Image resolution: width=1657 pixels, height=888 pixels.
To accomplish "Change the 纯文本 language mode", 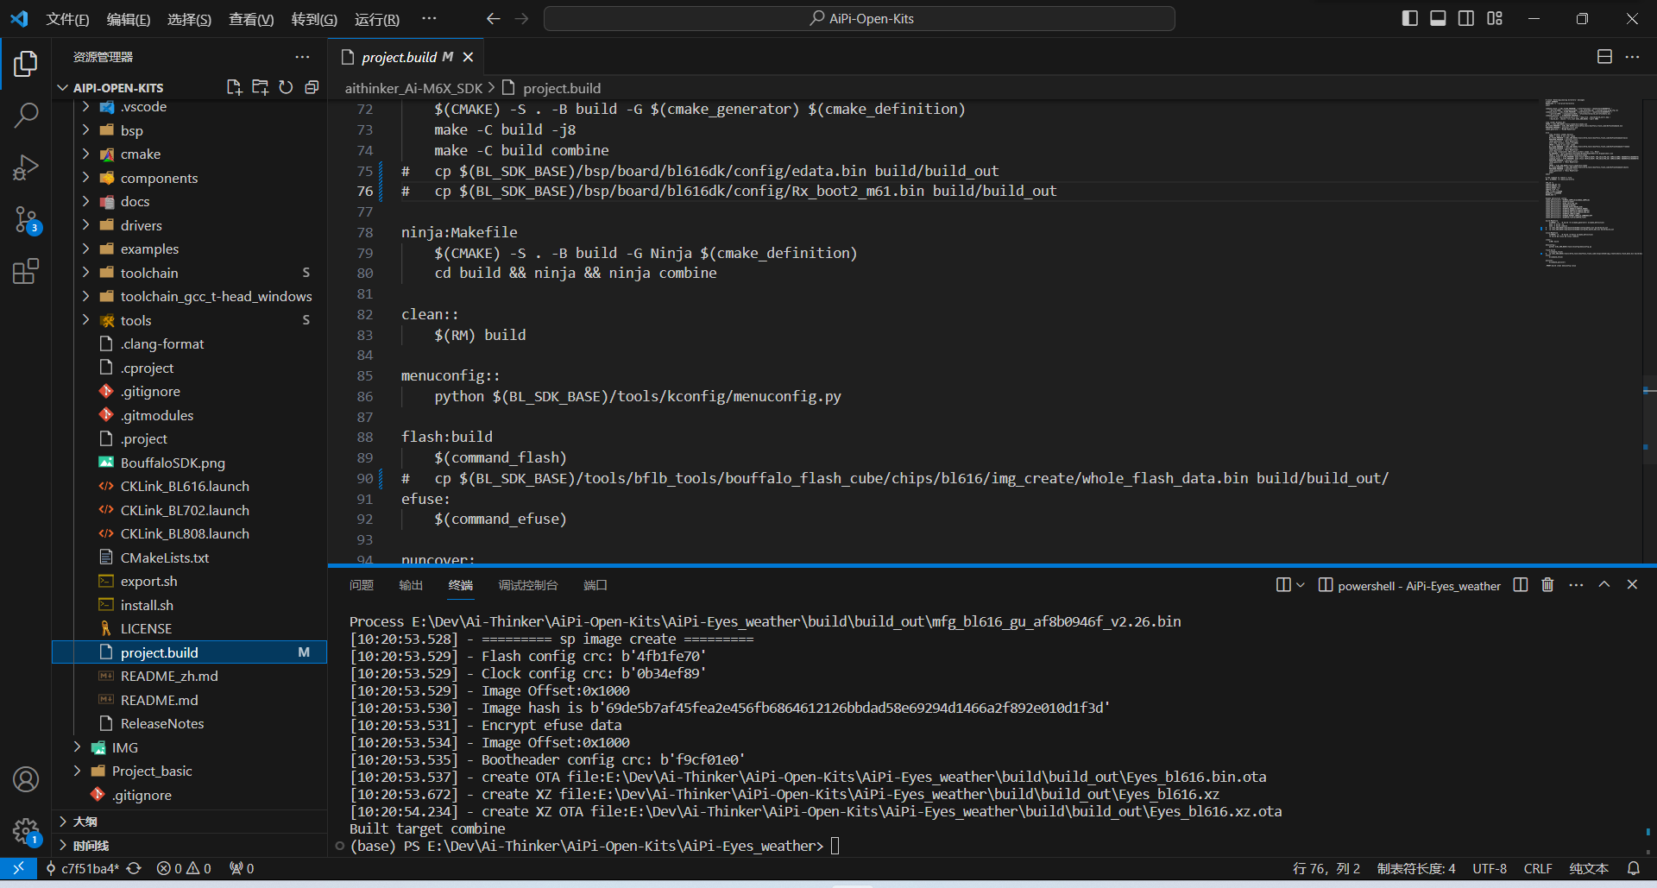I will coord(1589,868).
